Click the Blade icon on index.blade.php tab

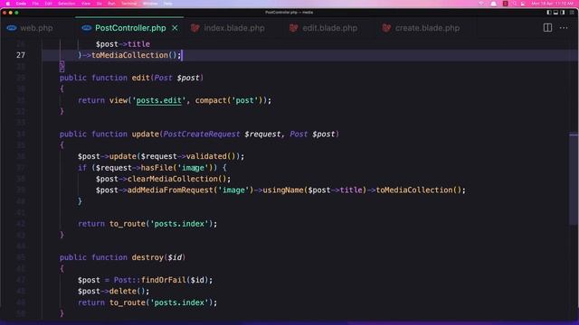(x=195, y=28)
